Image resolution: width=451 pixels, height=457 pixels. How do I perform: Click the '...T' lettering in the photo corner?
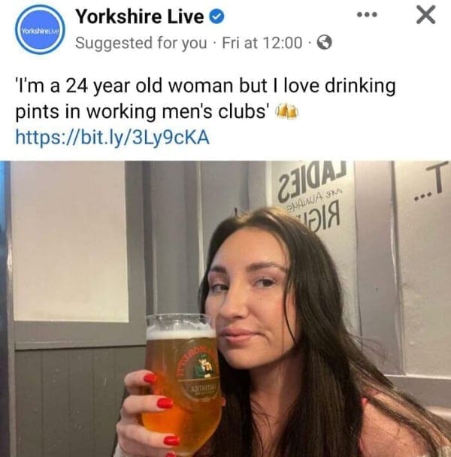coord(430,186)
